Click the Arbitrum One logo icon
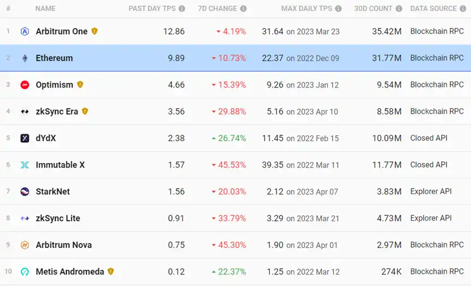The height and width of the screenshot is (287, 471). (25, 31)
